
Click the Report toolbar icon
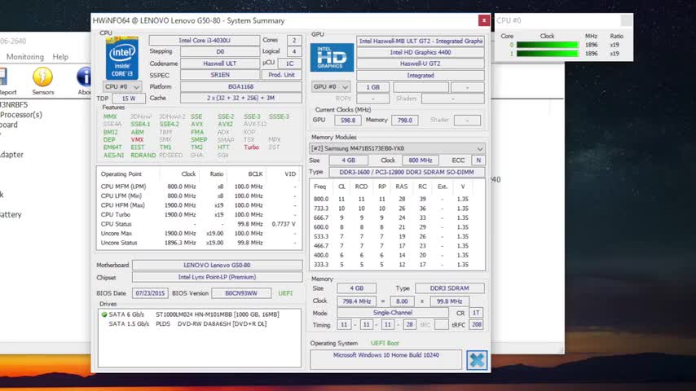(x=3, y=77)
